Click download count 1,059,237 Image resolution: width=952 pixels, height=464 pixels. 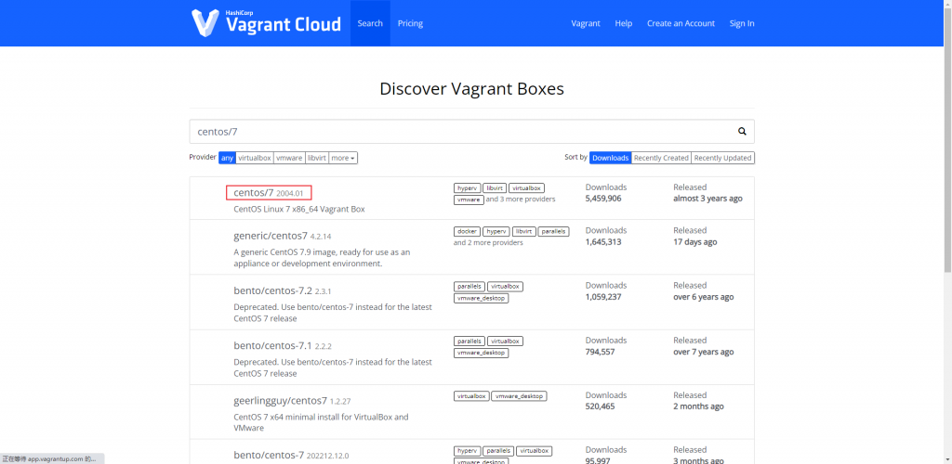click(602, 297)
